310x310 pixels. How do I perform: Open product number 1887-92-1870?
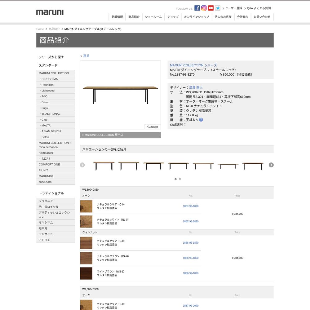pyautogui.click(x=191, y=206)
